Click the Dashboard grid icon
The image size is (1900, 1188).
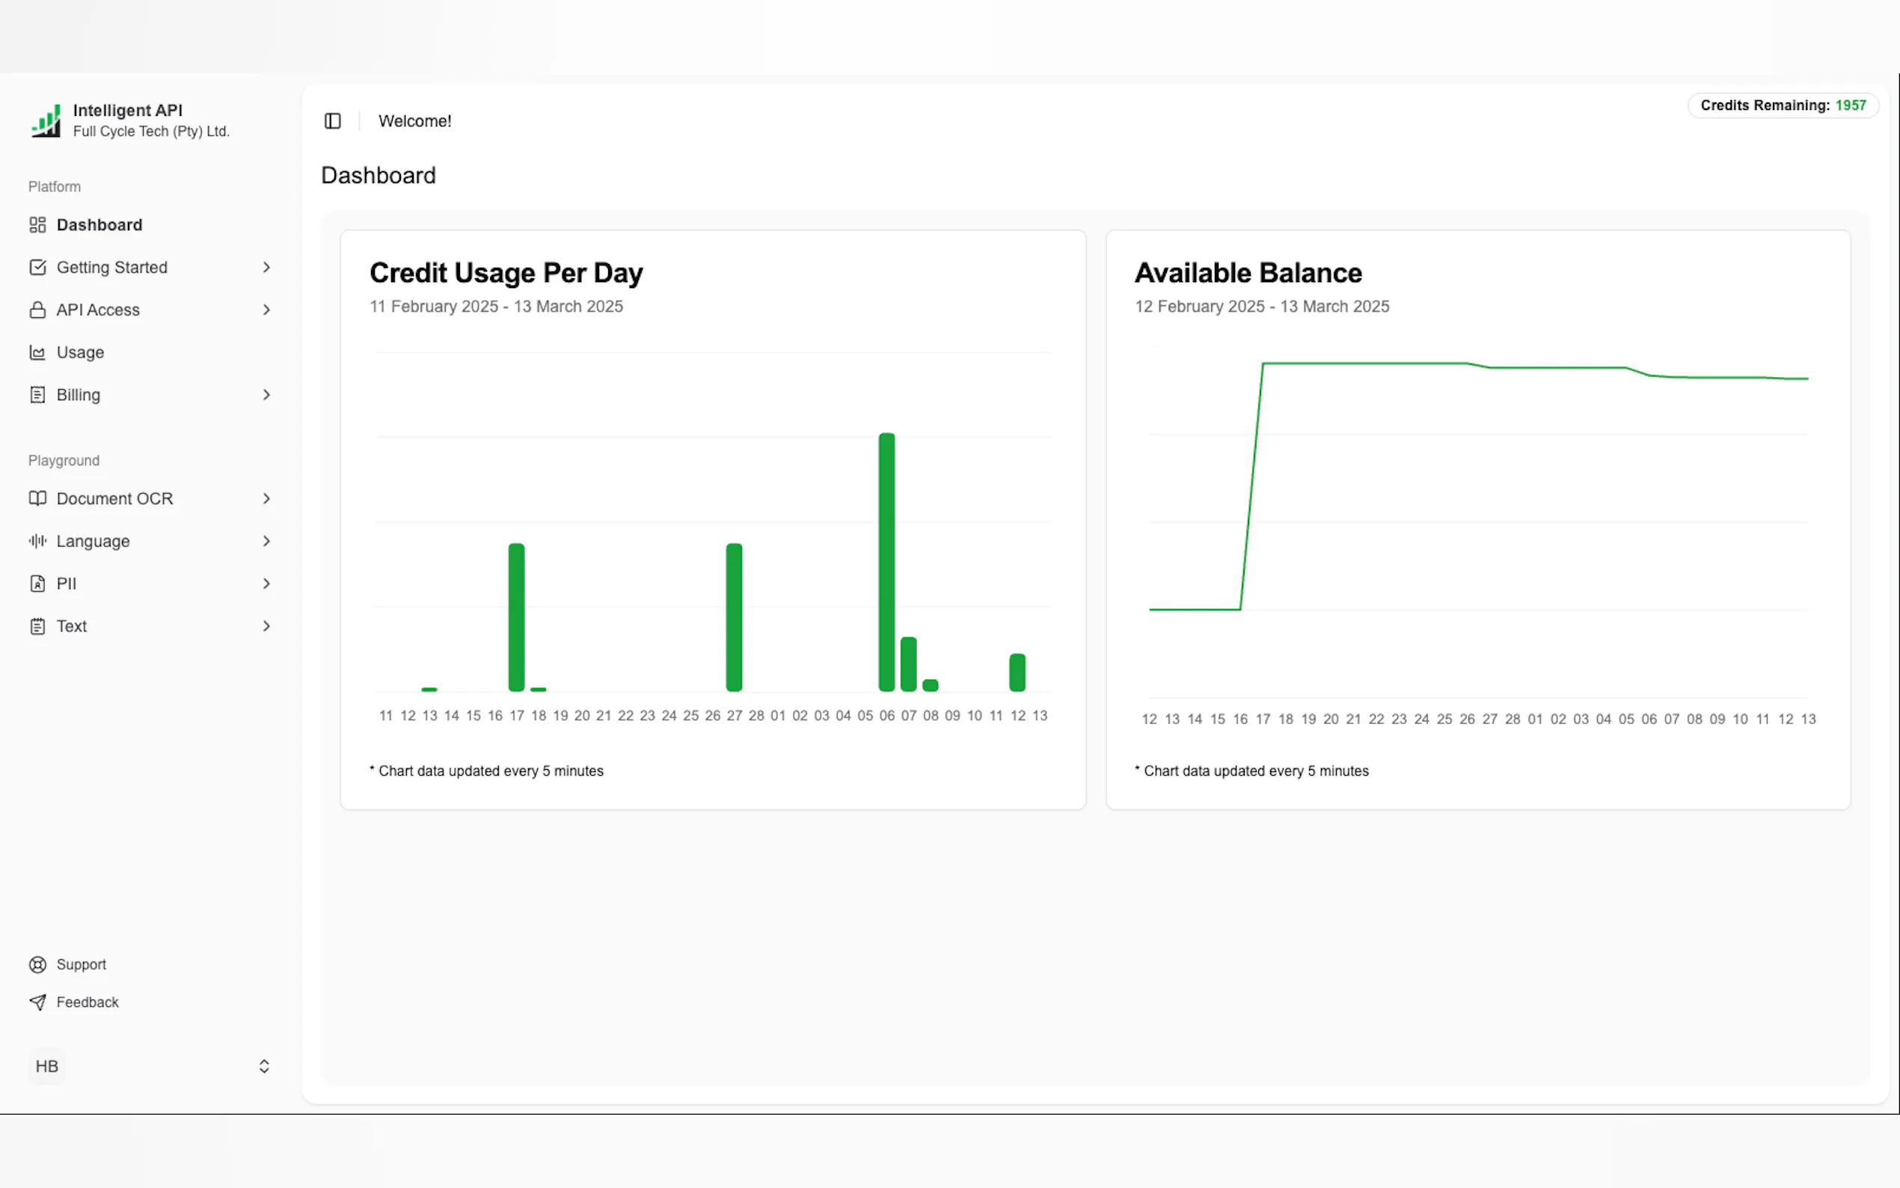point(37,224)
